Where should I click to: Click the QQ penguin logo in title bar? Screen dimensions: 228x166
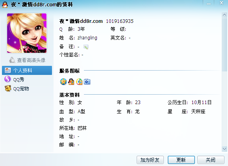(5, 5)
